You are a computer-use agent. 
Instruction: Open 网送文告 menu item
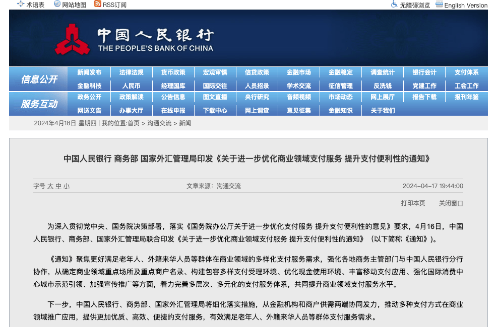click(89, 111)
